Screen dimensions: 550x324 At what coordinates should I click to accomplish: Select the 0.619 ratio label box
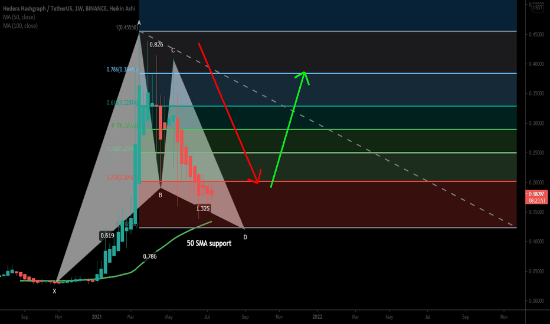[x=107, y=236]
